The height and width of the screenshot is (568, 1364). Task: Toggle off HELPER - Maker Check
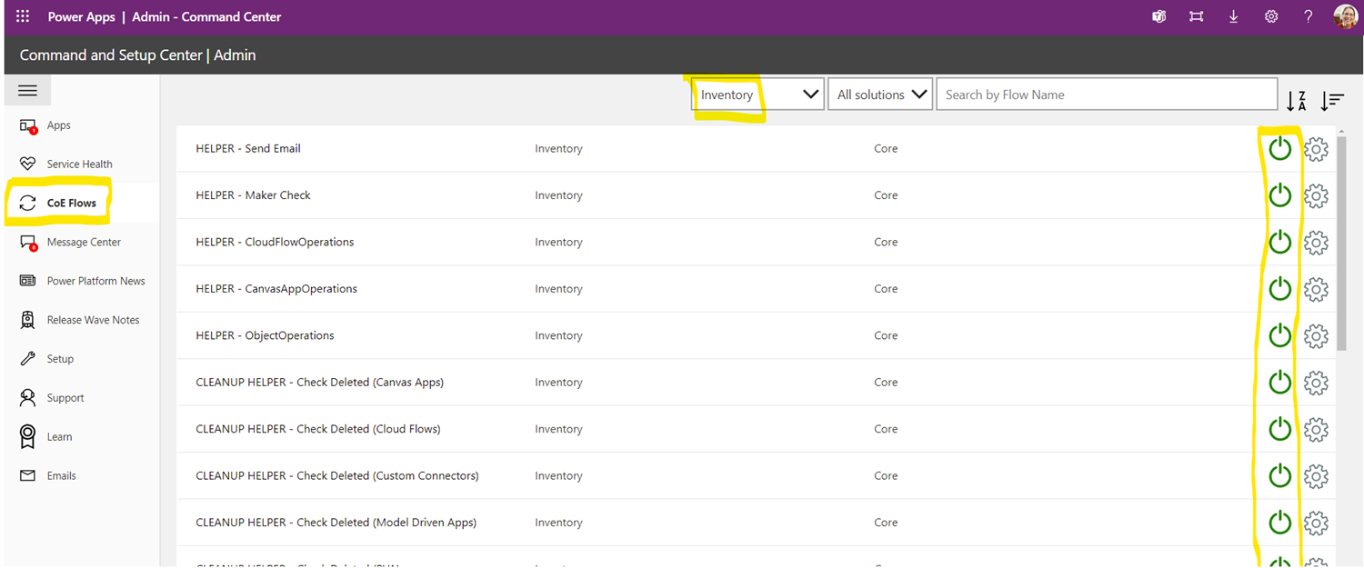(1279, 194)
